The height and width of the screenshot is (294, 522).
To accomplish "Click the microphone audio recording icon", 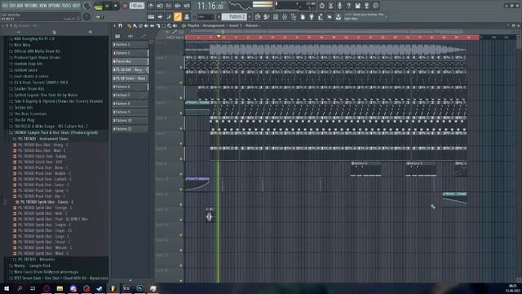I will coord(339,6).
